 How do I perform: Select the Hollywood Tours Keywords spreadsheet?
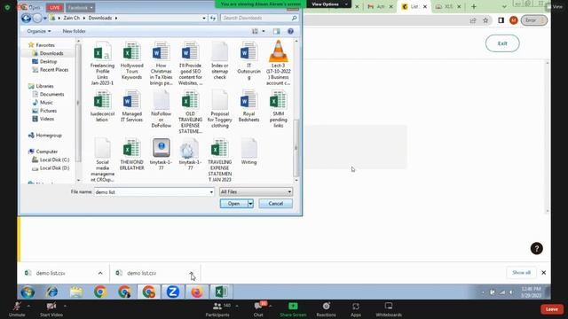click(x=131, y=61)
